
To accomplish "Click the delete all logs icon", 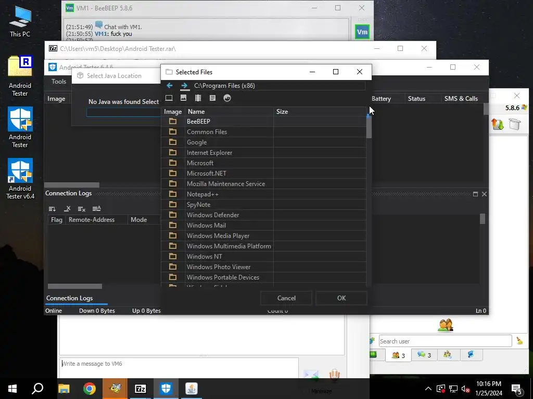I will (x=82, y=209).
